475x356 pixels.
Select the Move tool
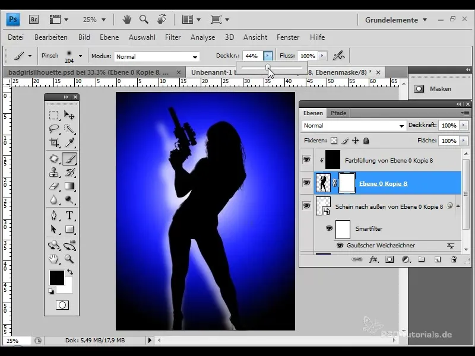pyautogui.click(x=69, y=115)
